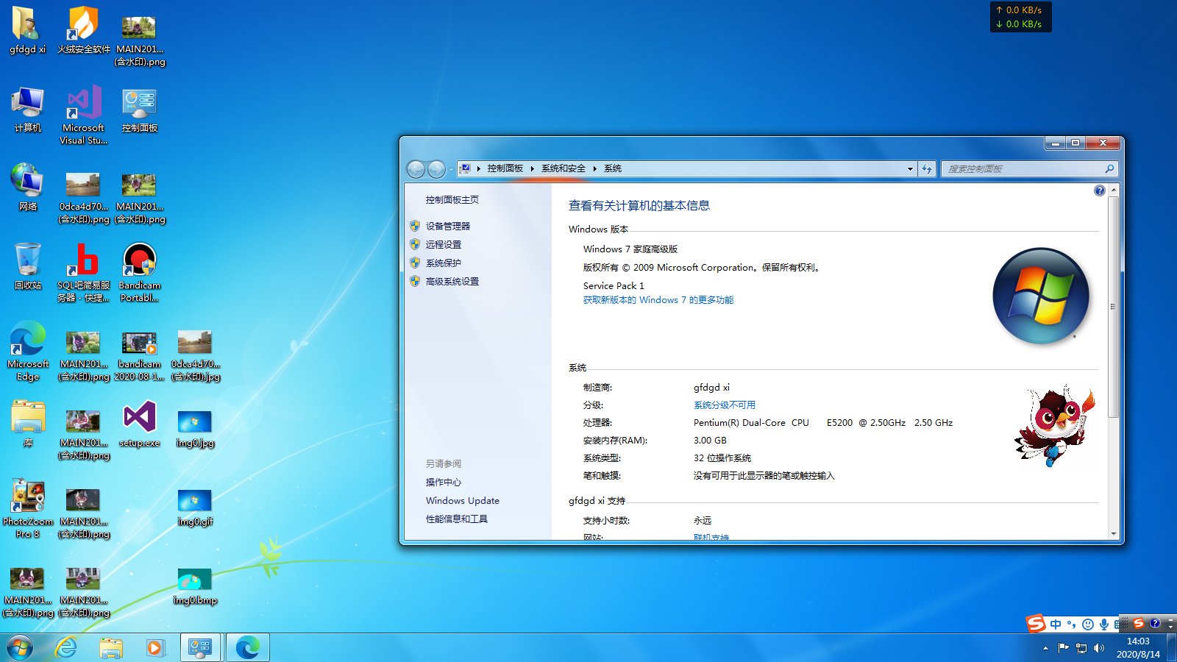This screenshot has width=1177, height=662.
Task: Select PhotoZoom Pro 8 desktop icon
Action: pyautogui.click(x=27, y=508)
